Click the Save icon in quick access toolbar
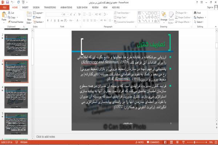The image size is (218, 145). tap(7, 2)
